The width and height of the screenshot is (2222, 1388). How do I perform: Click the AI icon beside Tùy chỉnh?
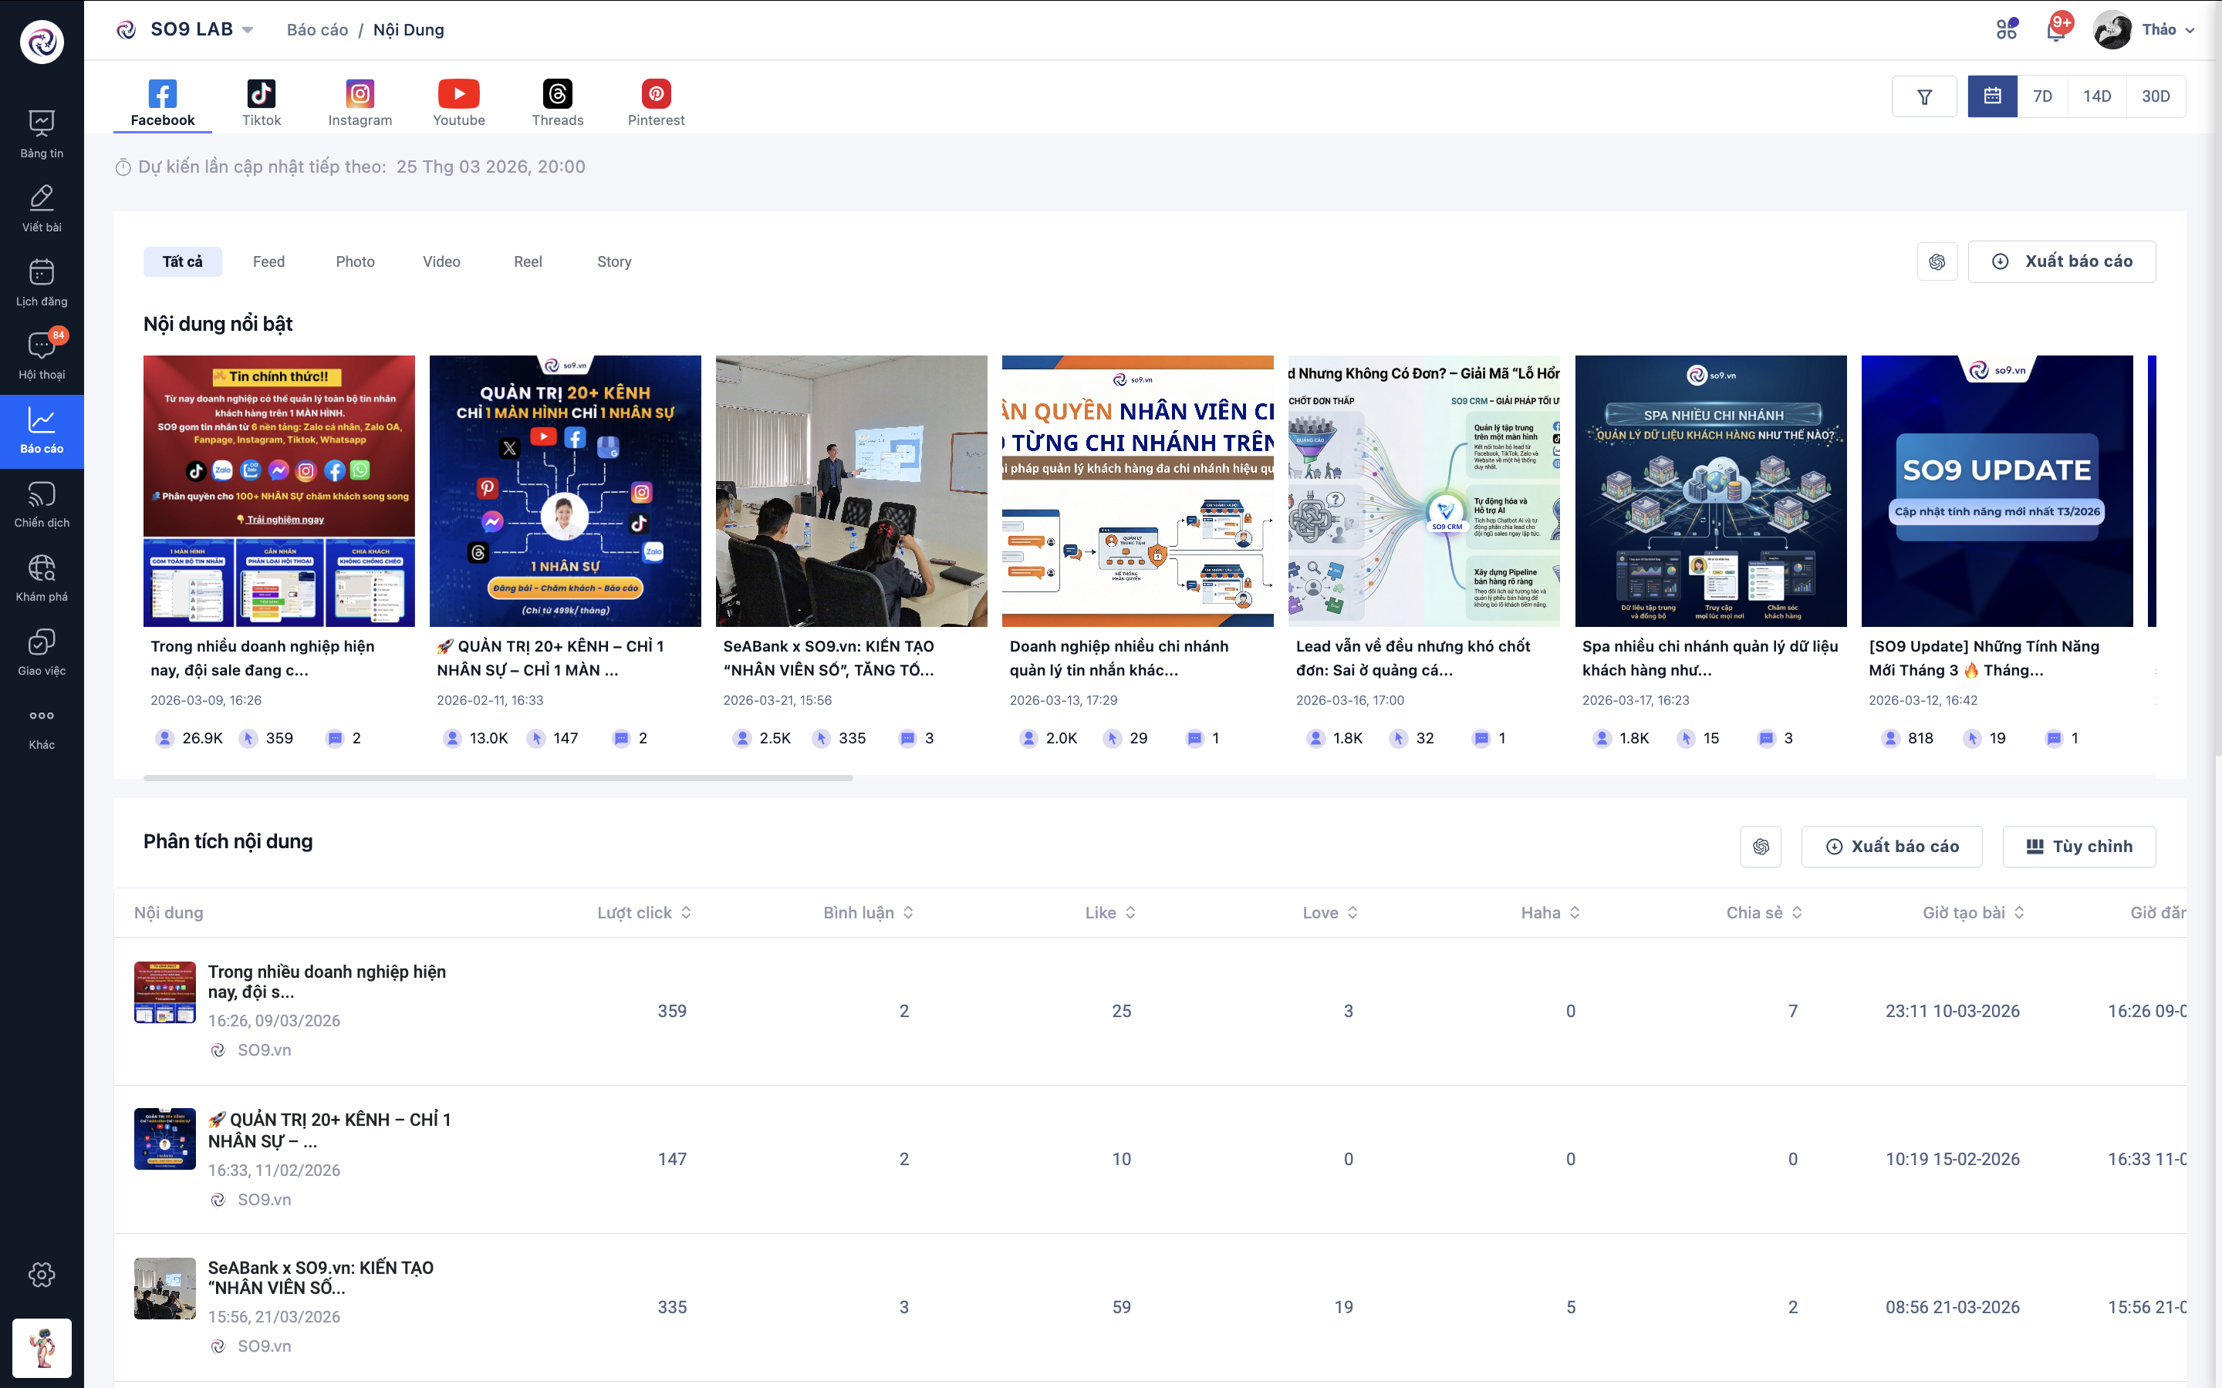pyautogui.click(x=1760, y=847)
